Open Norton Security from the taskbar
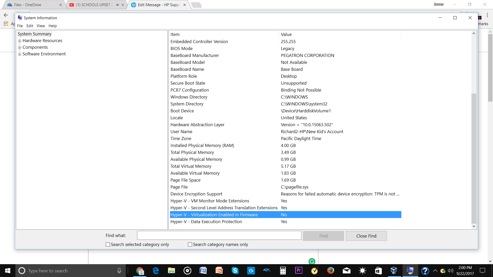Image resolution: width=493 pixels, height=277 pixels. click(315, 271)
